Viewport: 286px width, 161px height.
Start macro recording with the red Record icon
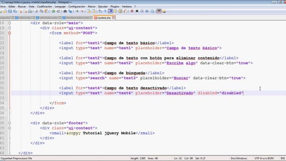coord(132,11)
